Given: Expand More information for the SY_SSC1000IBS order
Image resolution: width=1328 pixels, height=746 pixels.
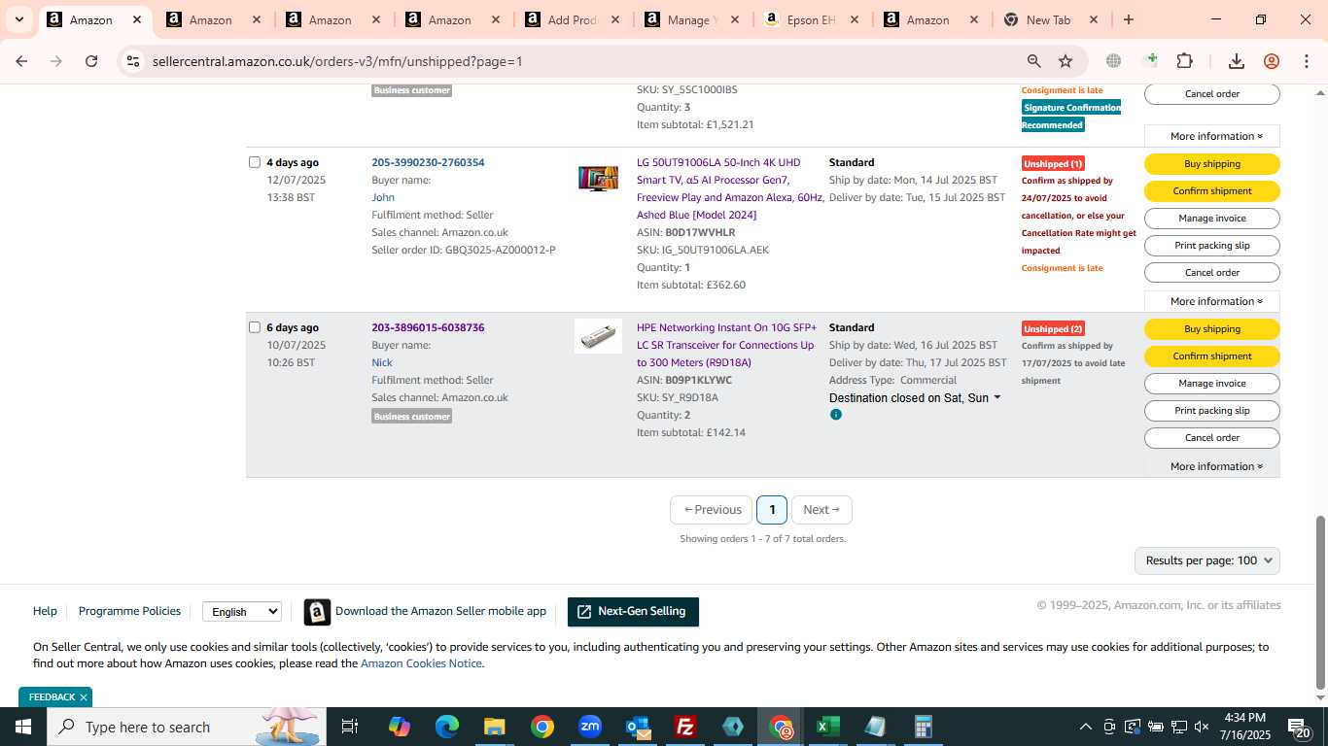Looking at the screenshot, I should [1212, 136].
